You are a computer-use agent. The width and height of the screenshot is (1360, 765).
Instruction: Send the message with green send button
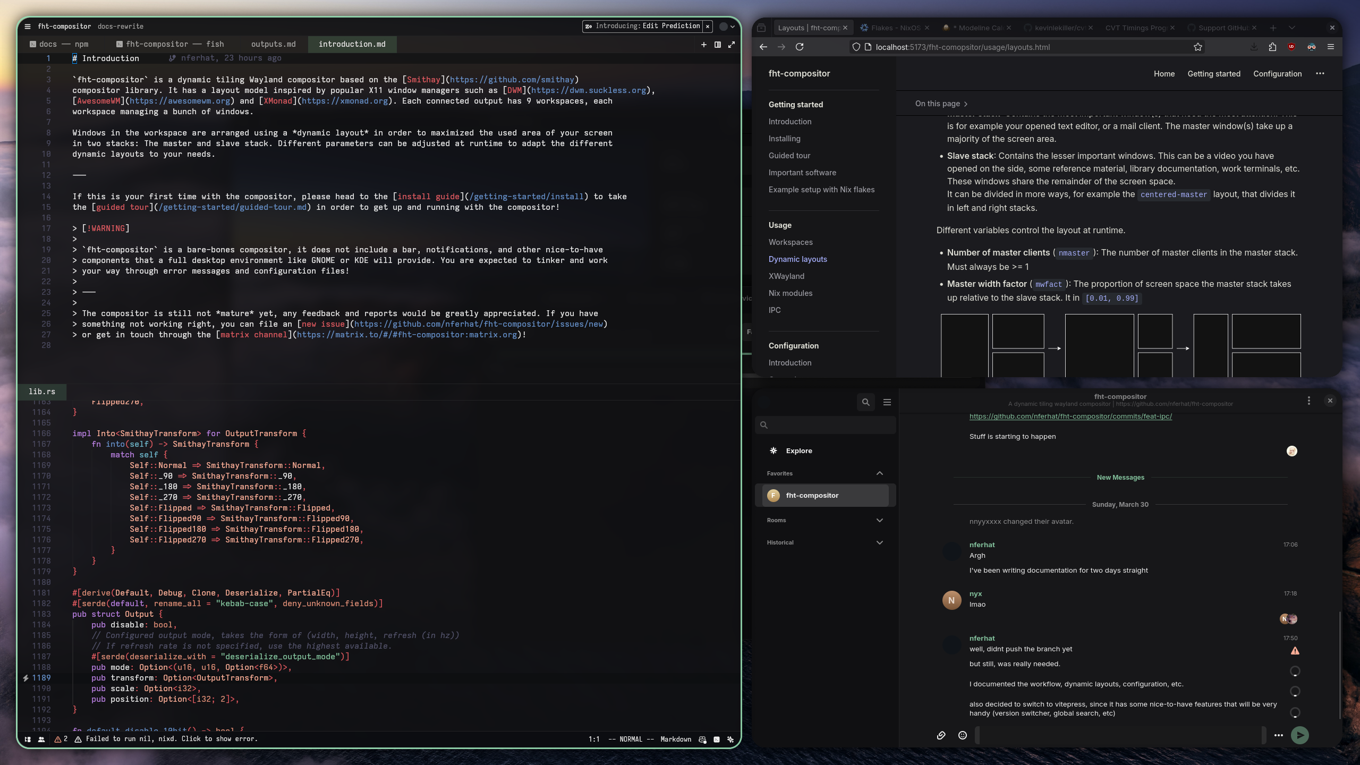[x=1299, y=735]
